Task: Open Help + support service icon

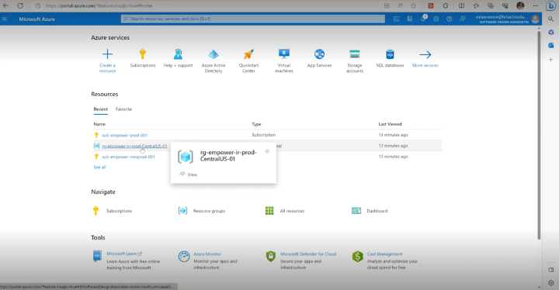Action: 178,54
